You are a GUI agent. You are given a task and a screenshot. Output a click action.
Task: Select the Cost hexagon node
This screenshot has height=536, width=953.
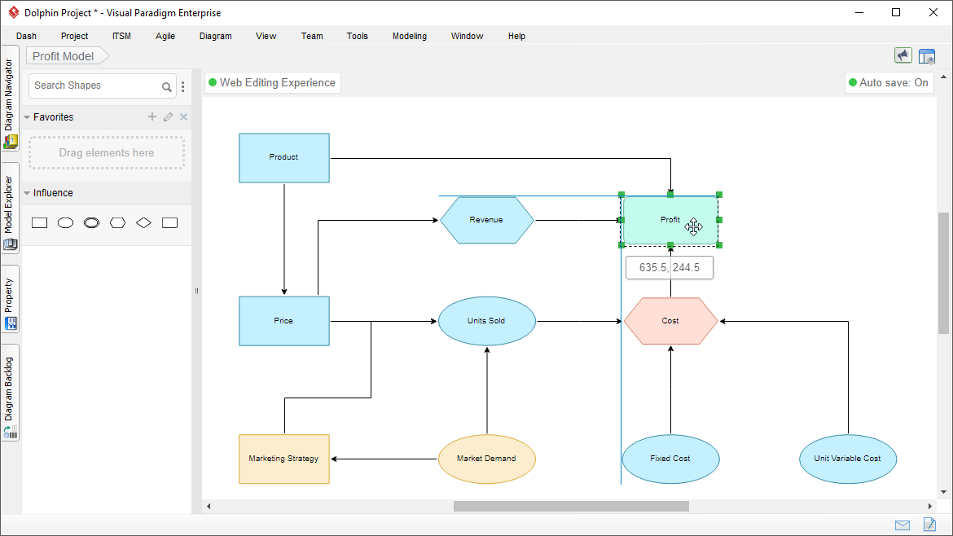[x=670, y=321]
